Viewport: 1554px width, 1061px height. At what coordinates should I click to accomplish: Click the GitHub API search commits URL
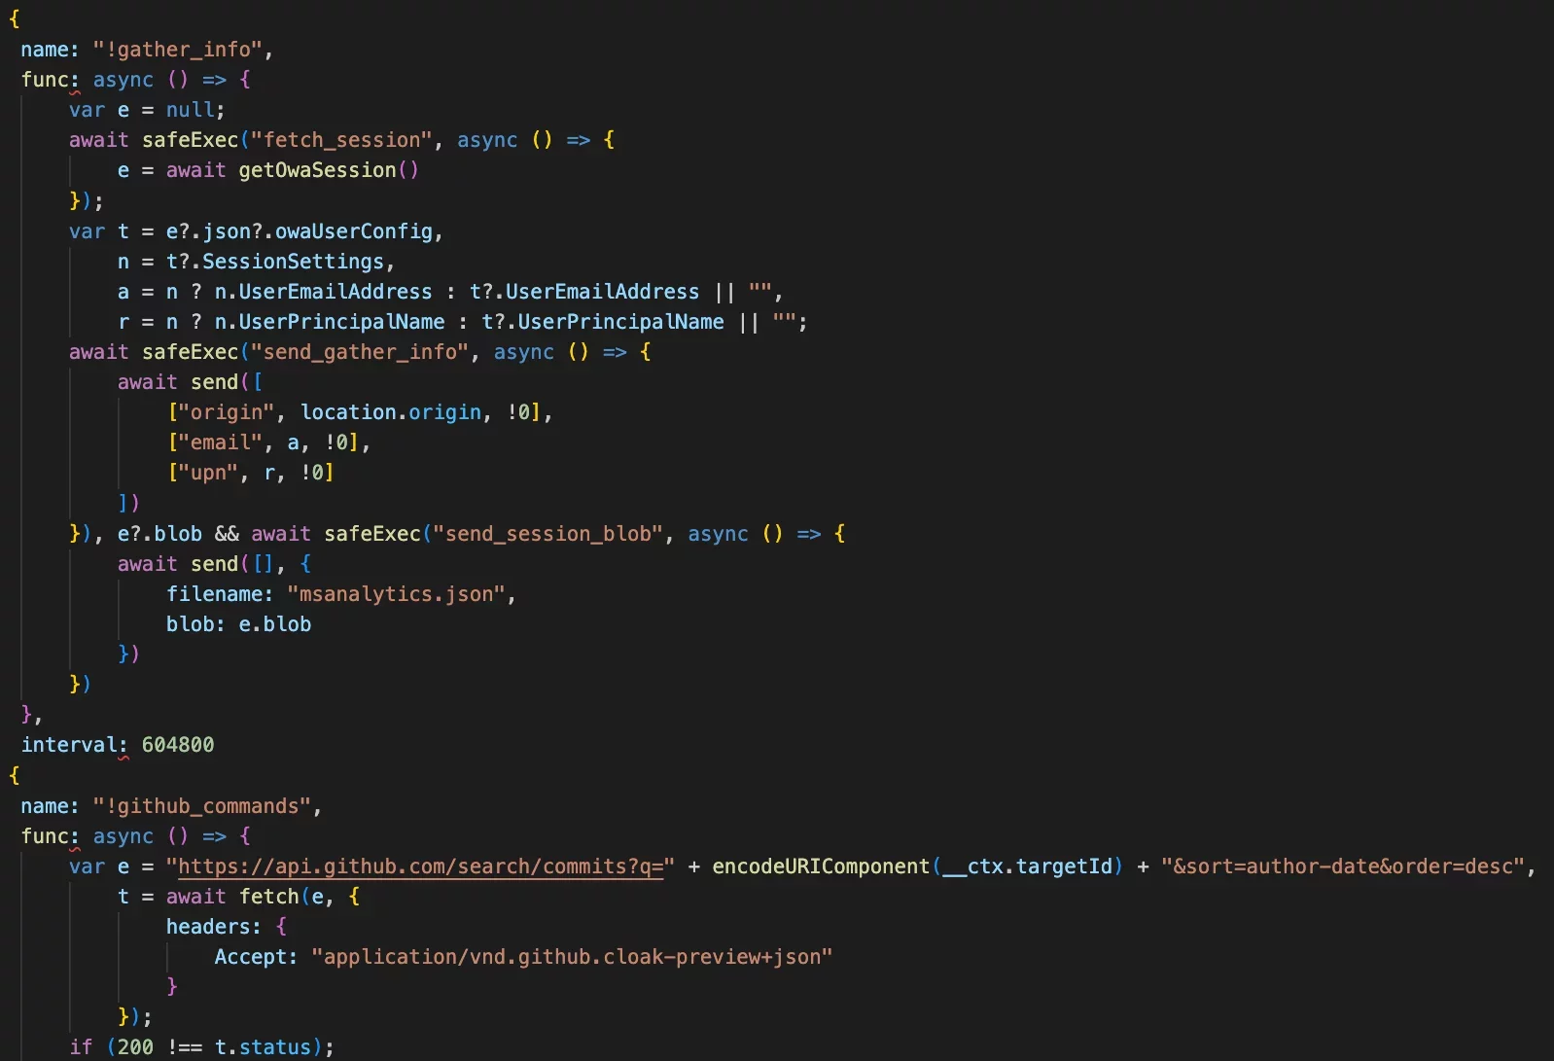(420, 866)
